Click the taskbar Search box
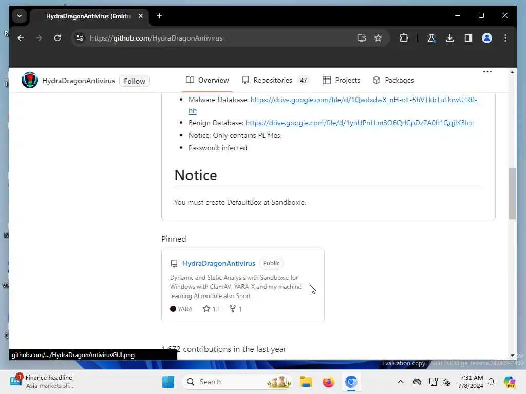 coord(237,382)
